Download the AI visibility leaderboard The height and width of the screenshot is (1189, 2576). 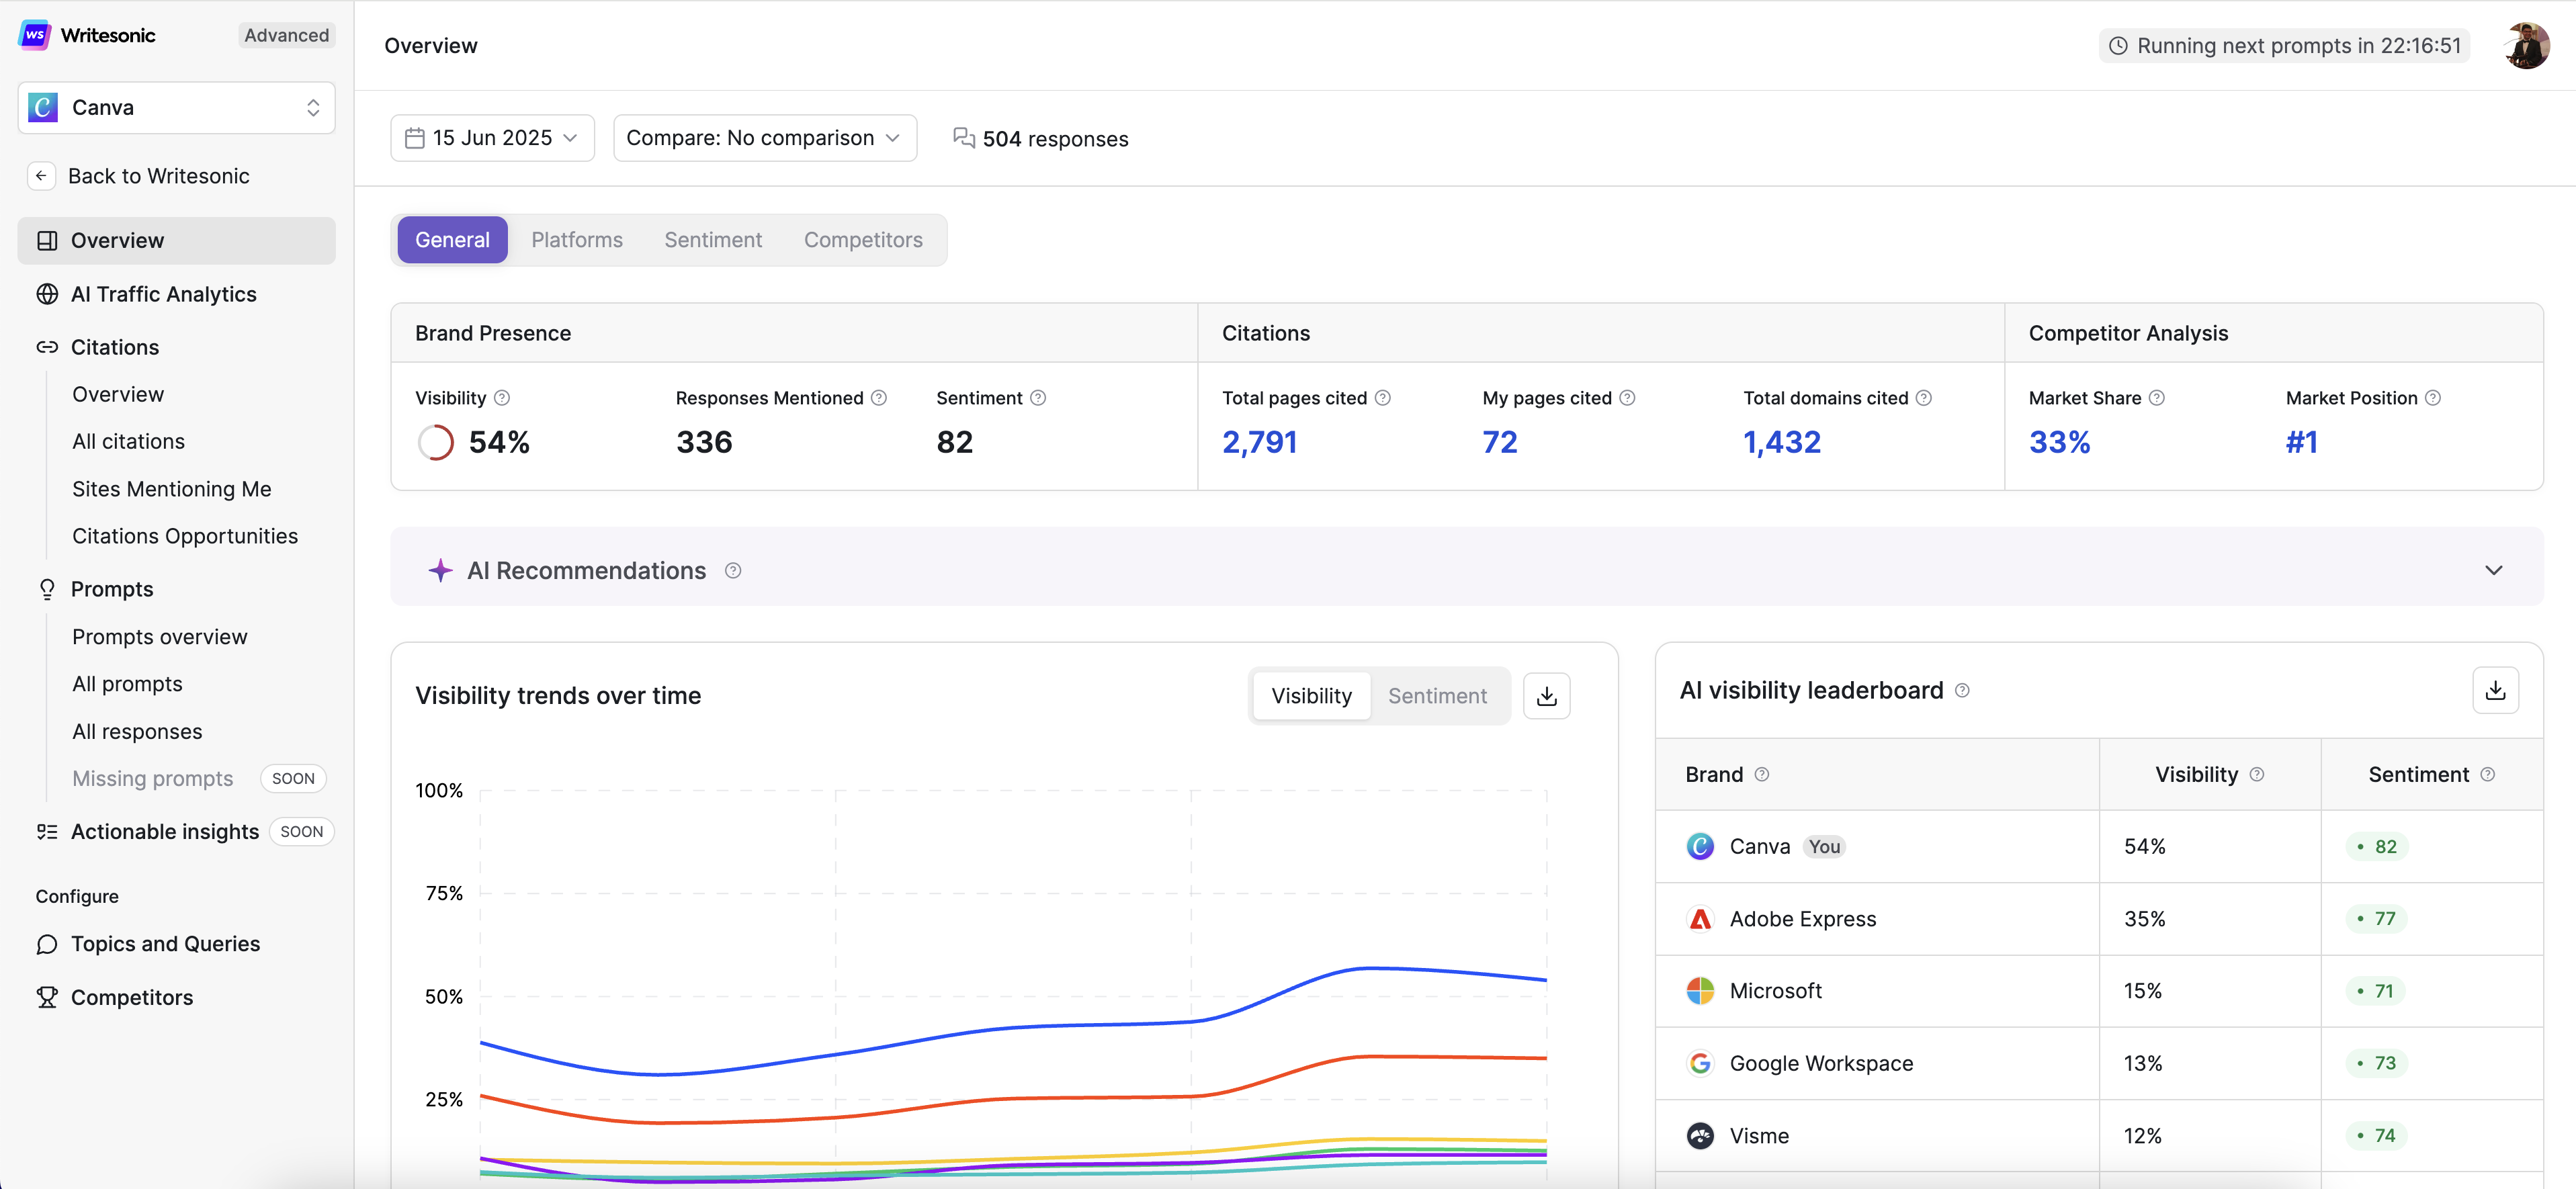(x=2495, y=690)
